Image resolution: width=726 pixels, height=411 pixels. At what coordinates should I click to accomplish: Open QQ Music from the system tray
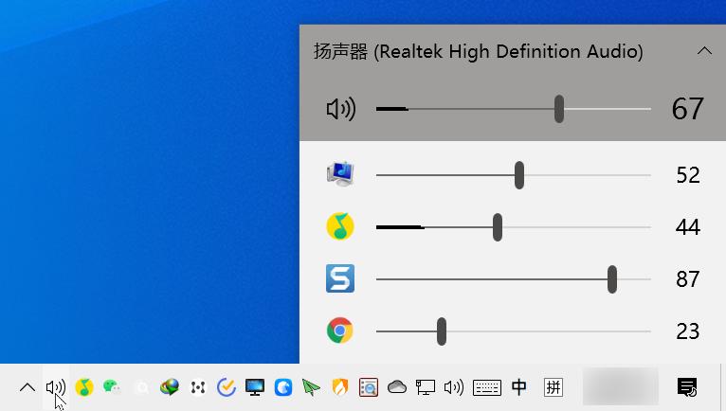[x=84, y=387]
